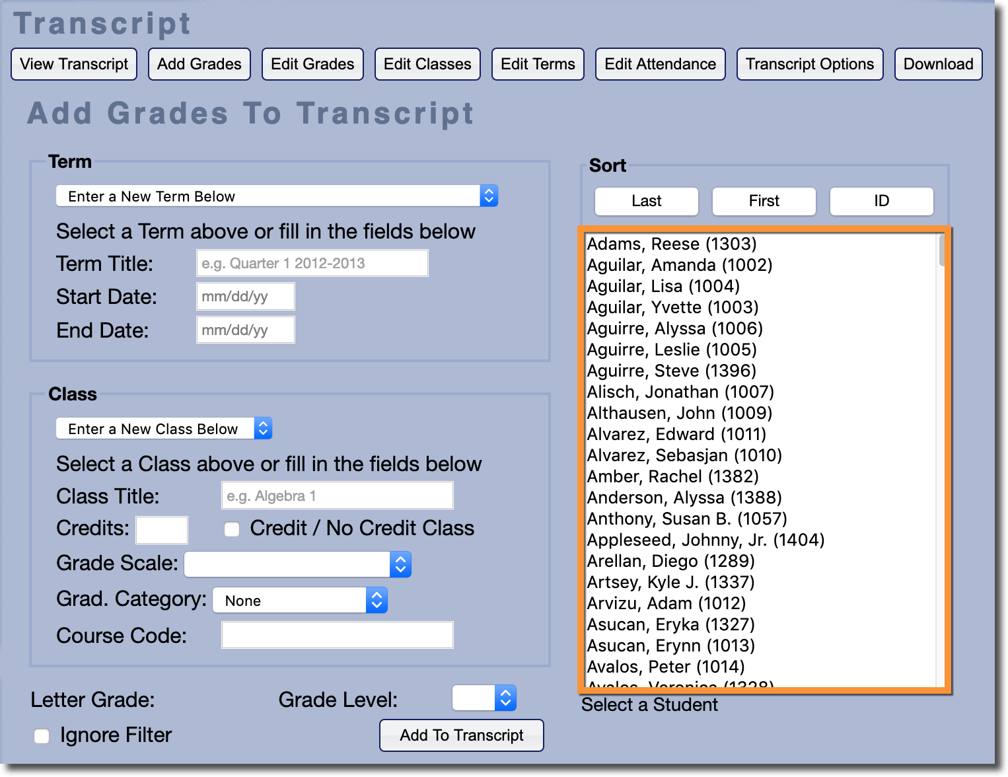Screen dimensions: 1008x777
Task: Open the Term selection dropdown
Action: pyautogui.click(x=277, y=196)
